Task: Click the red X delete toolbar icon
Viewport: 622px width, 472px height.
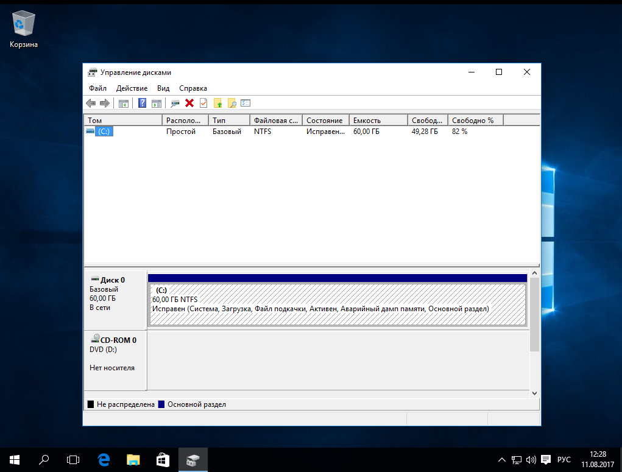Action: [x=189, y=104]
